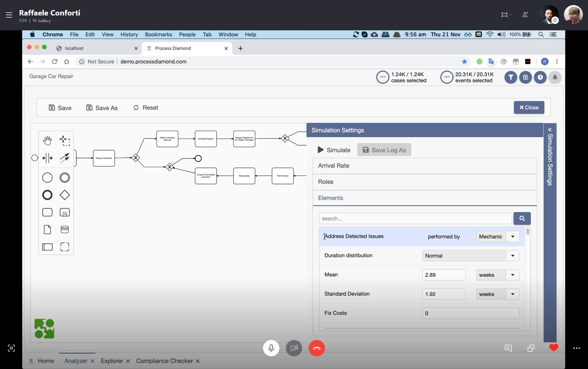
Task: Add a task rectangle from the palette
Action: coord(47,212)
